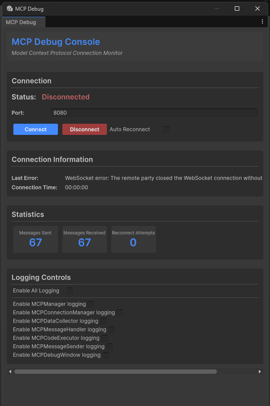Toggle MCPMessageHandler logging checkbox
270x406 pixels.
(x=111, y=329)
